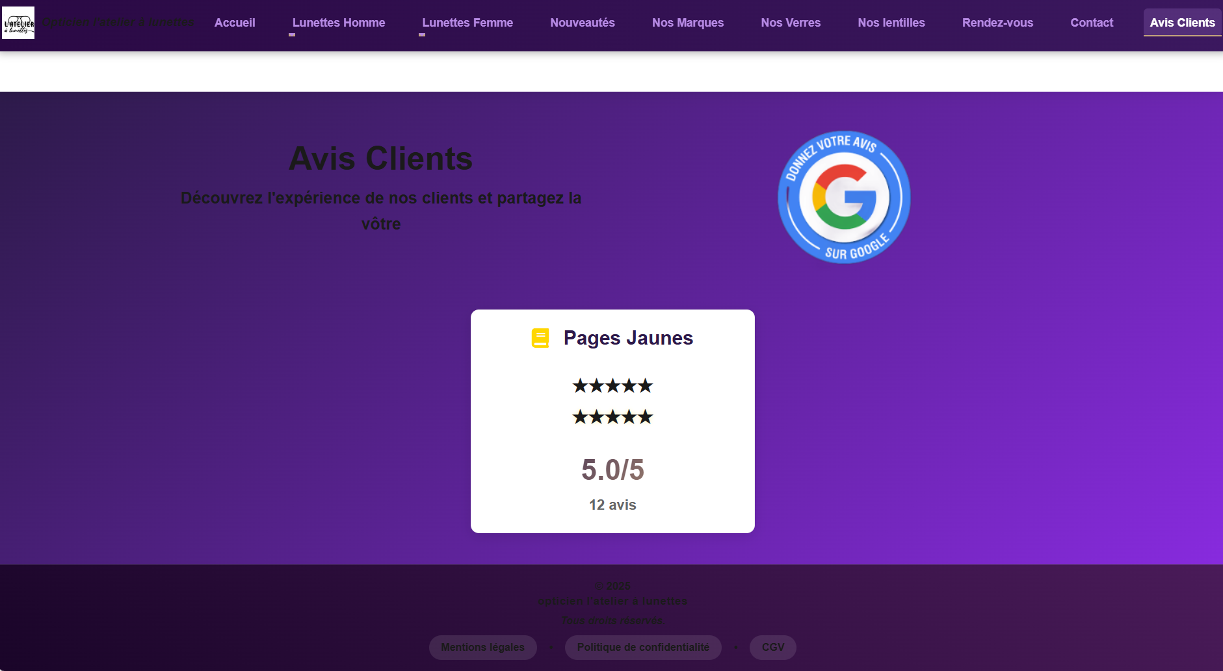
Task: Open the Rendez-vous booking page
Action: 997,23
